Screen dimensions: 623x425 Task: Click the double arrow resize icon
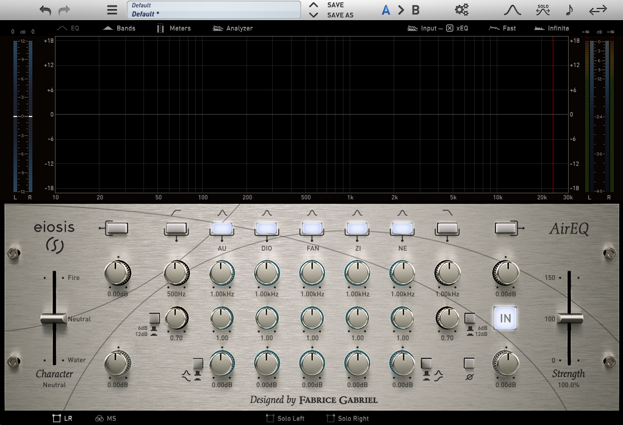pos(598,10)
